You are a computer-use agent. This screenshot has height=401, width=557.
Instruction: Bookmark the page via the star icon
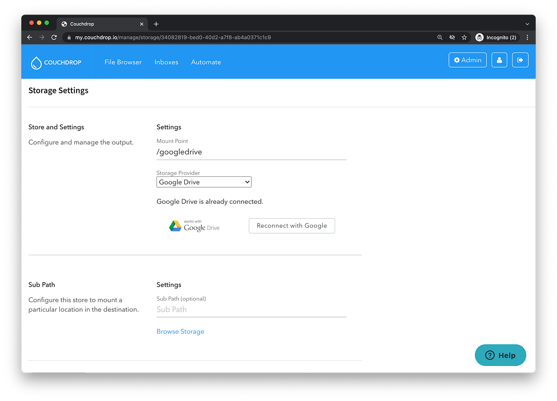(464, 37)
